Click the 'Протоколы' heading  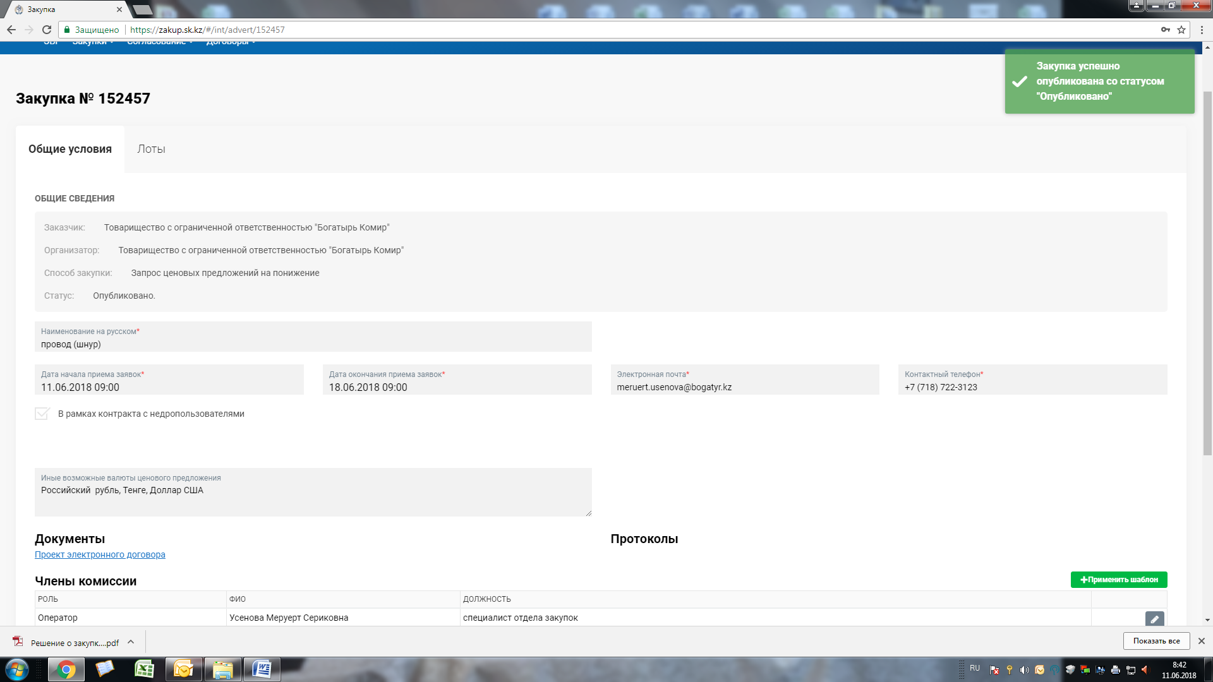[644, 539]
